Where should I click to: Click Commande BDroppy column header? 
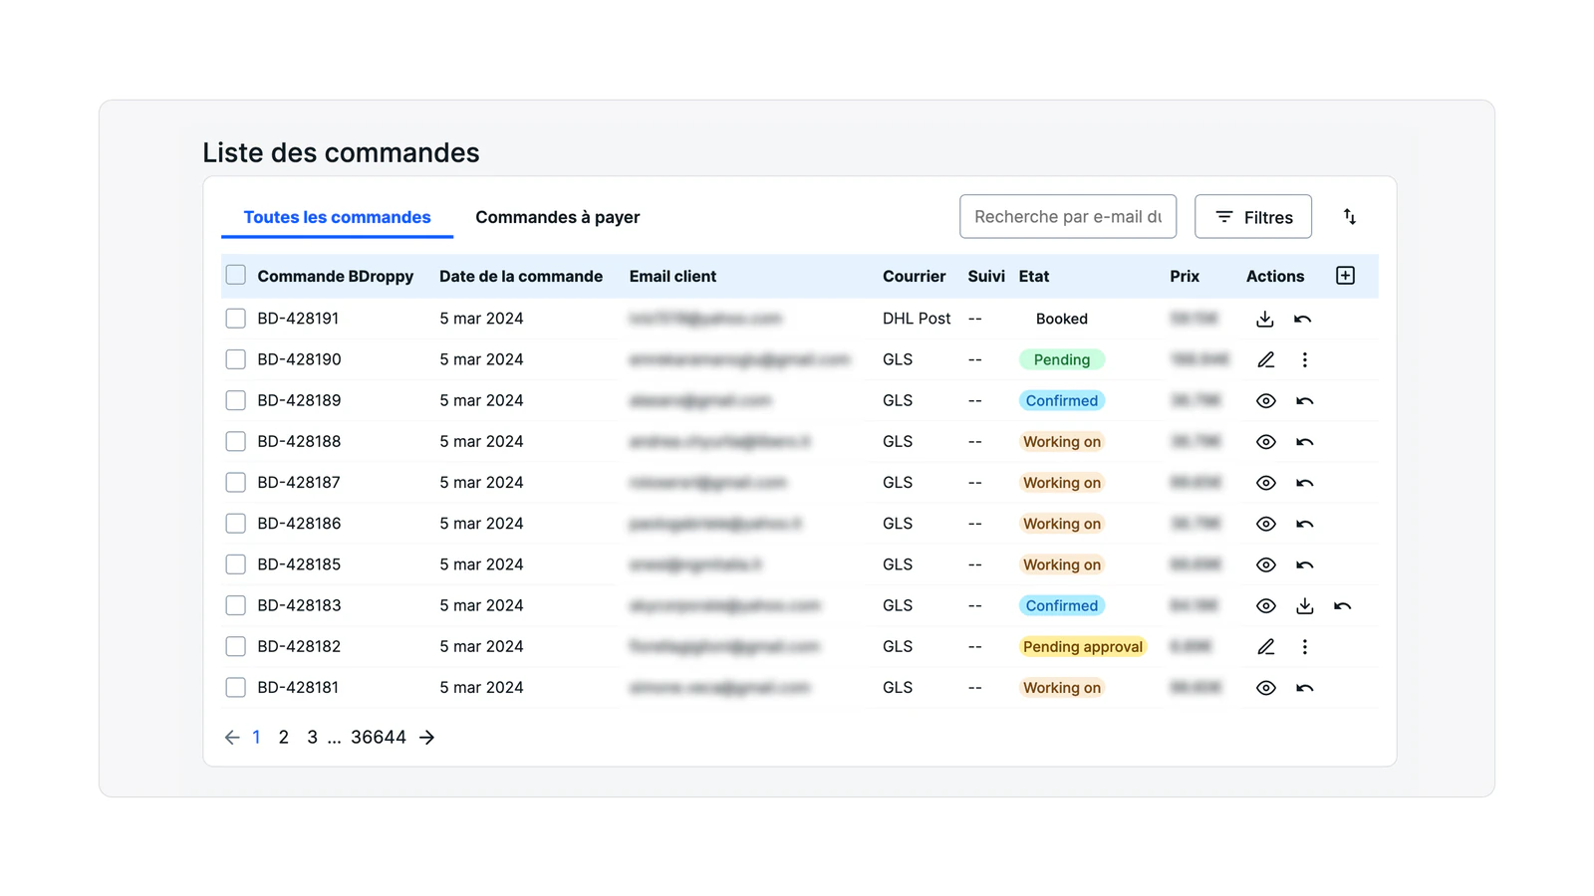(336, 276)
